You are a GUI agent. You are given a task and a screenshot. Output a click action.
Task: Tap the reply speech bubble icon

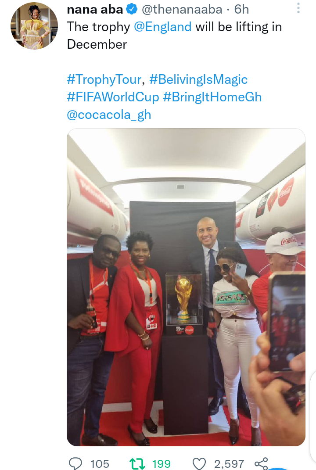click(75, 463)
